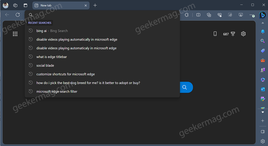Open sidebar Tools briefcase icon
The image size is (268, 146).
pos(263,61)
